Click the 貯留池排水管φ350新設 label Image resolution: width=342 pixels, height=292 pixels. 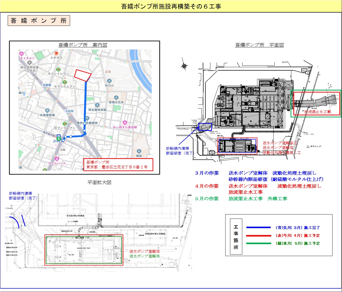(x=155, y=233)
